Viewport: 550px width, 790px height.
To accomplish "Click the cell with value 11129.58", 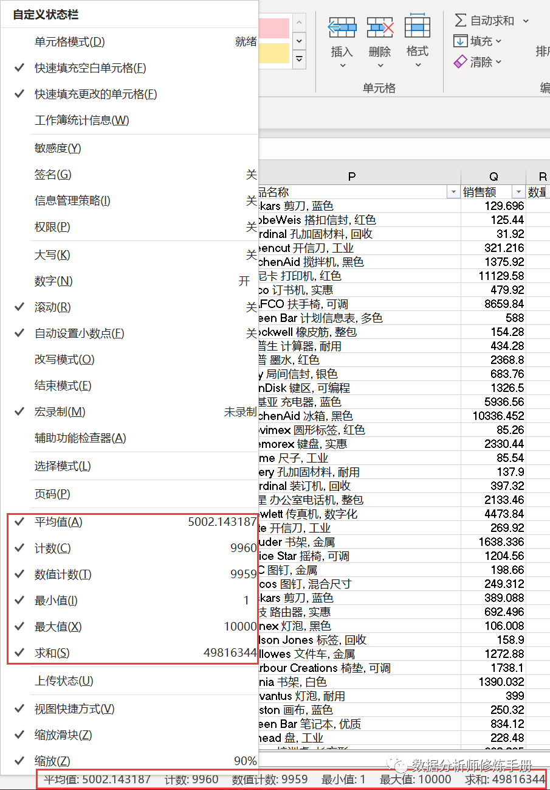I will (x=493, y=276).
